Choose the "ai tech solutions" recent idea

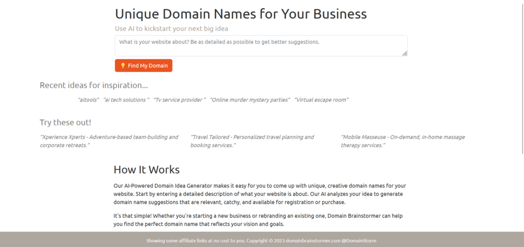coord(126,100)
